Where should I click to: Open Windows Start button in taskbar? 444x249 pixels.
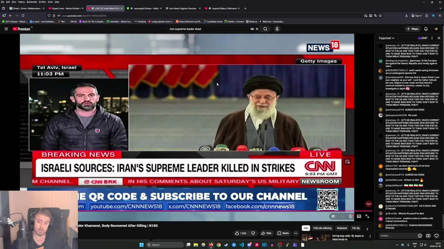pyautogui.click(x=142, y=245)
